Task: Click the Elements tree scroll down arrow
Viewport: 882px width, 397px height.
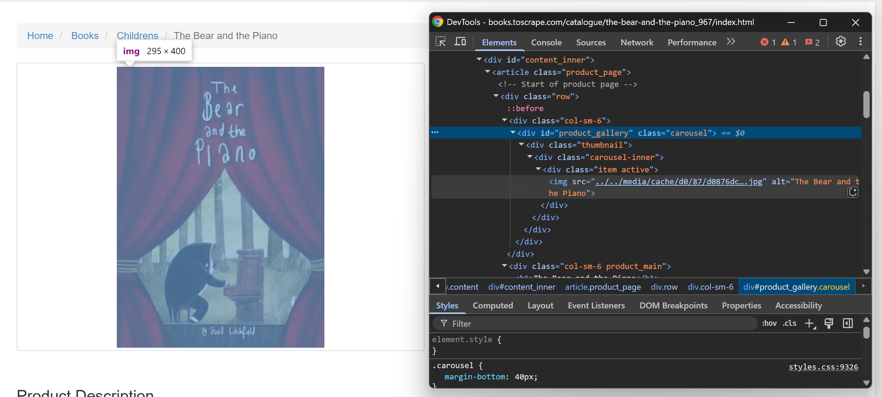Action: (x=866, y=271)
